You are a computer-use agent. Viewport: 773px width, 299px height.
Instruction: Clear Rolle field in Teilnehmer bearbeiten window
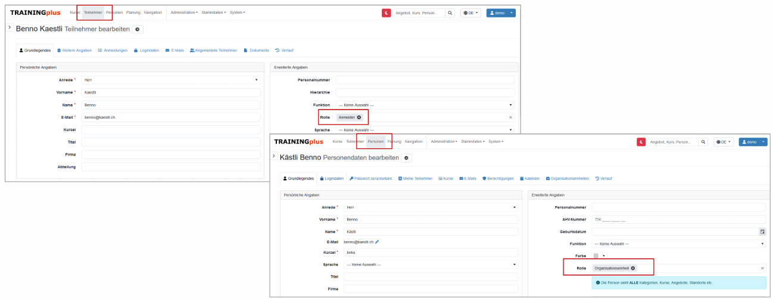pos(510,117)
